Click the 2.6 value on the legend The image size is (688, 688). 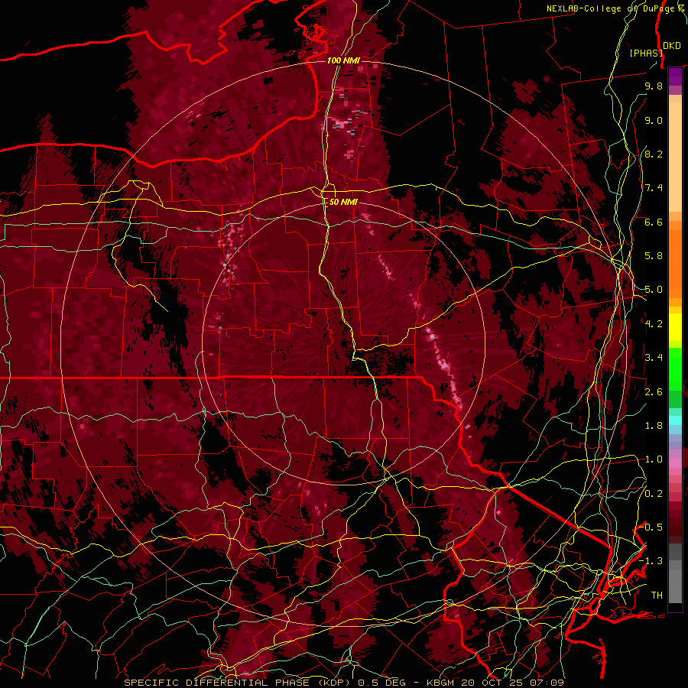pyautogui.click(x=654, y=392)
